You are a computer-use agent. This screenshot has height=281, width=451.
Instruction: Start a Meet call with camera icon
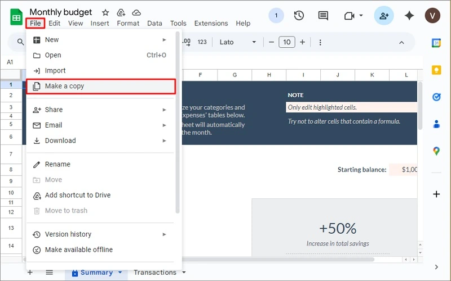pos(349,16)
